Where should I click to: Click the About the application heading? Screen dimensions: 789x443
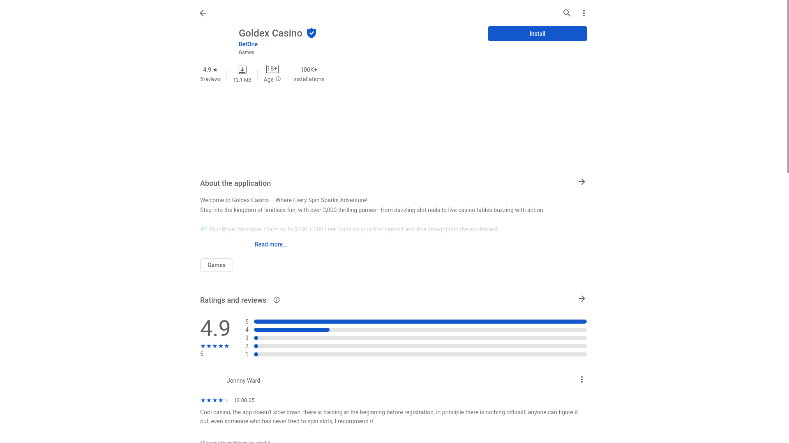pos(235,183)
